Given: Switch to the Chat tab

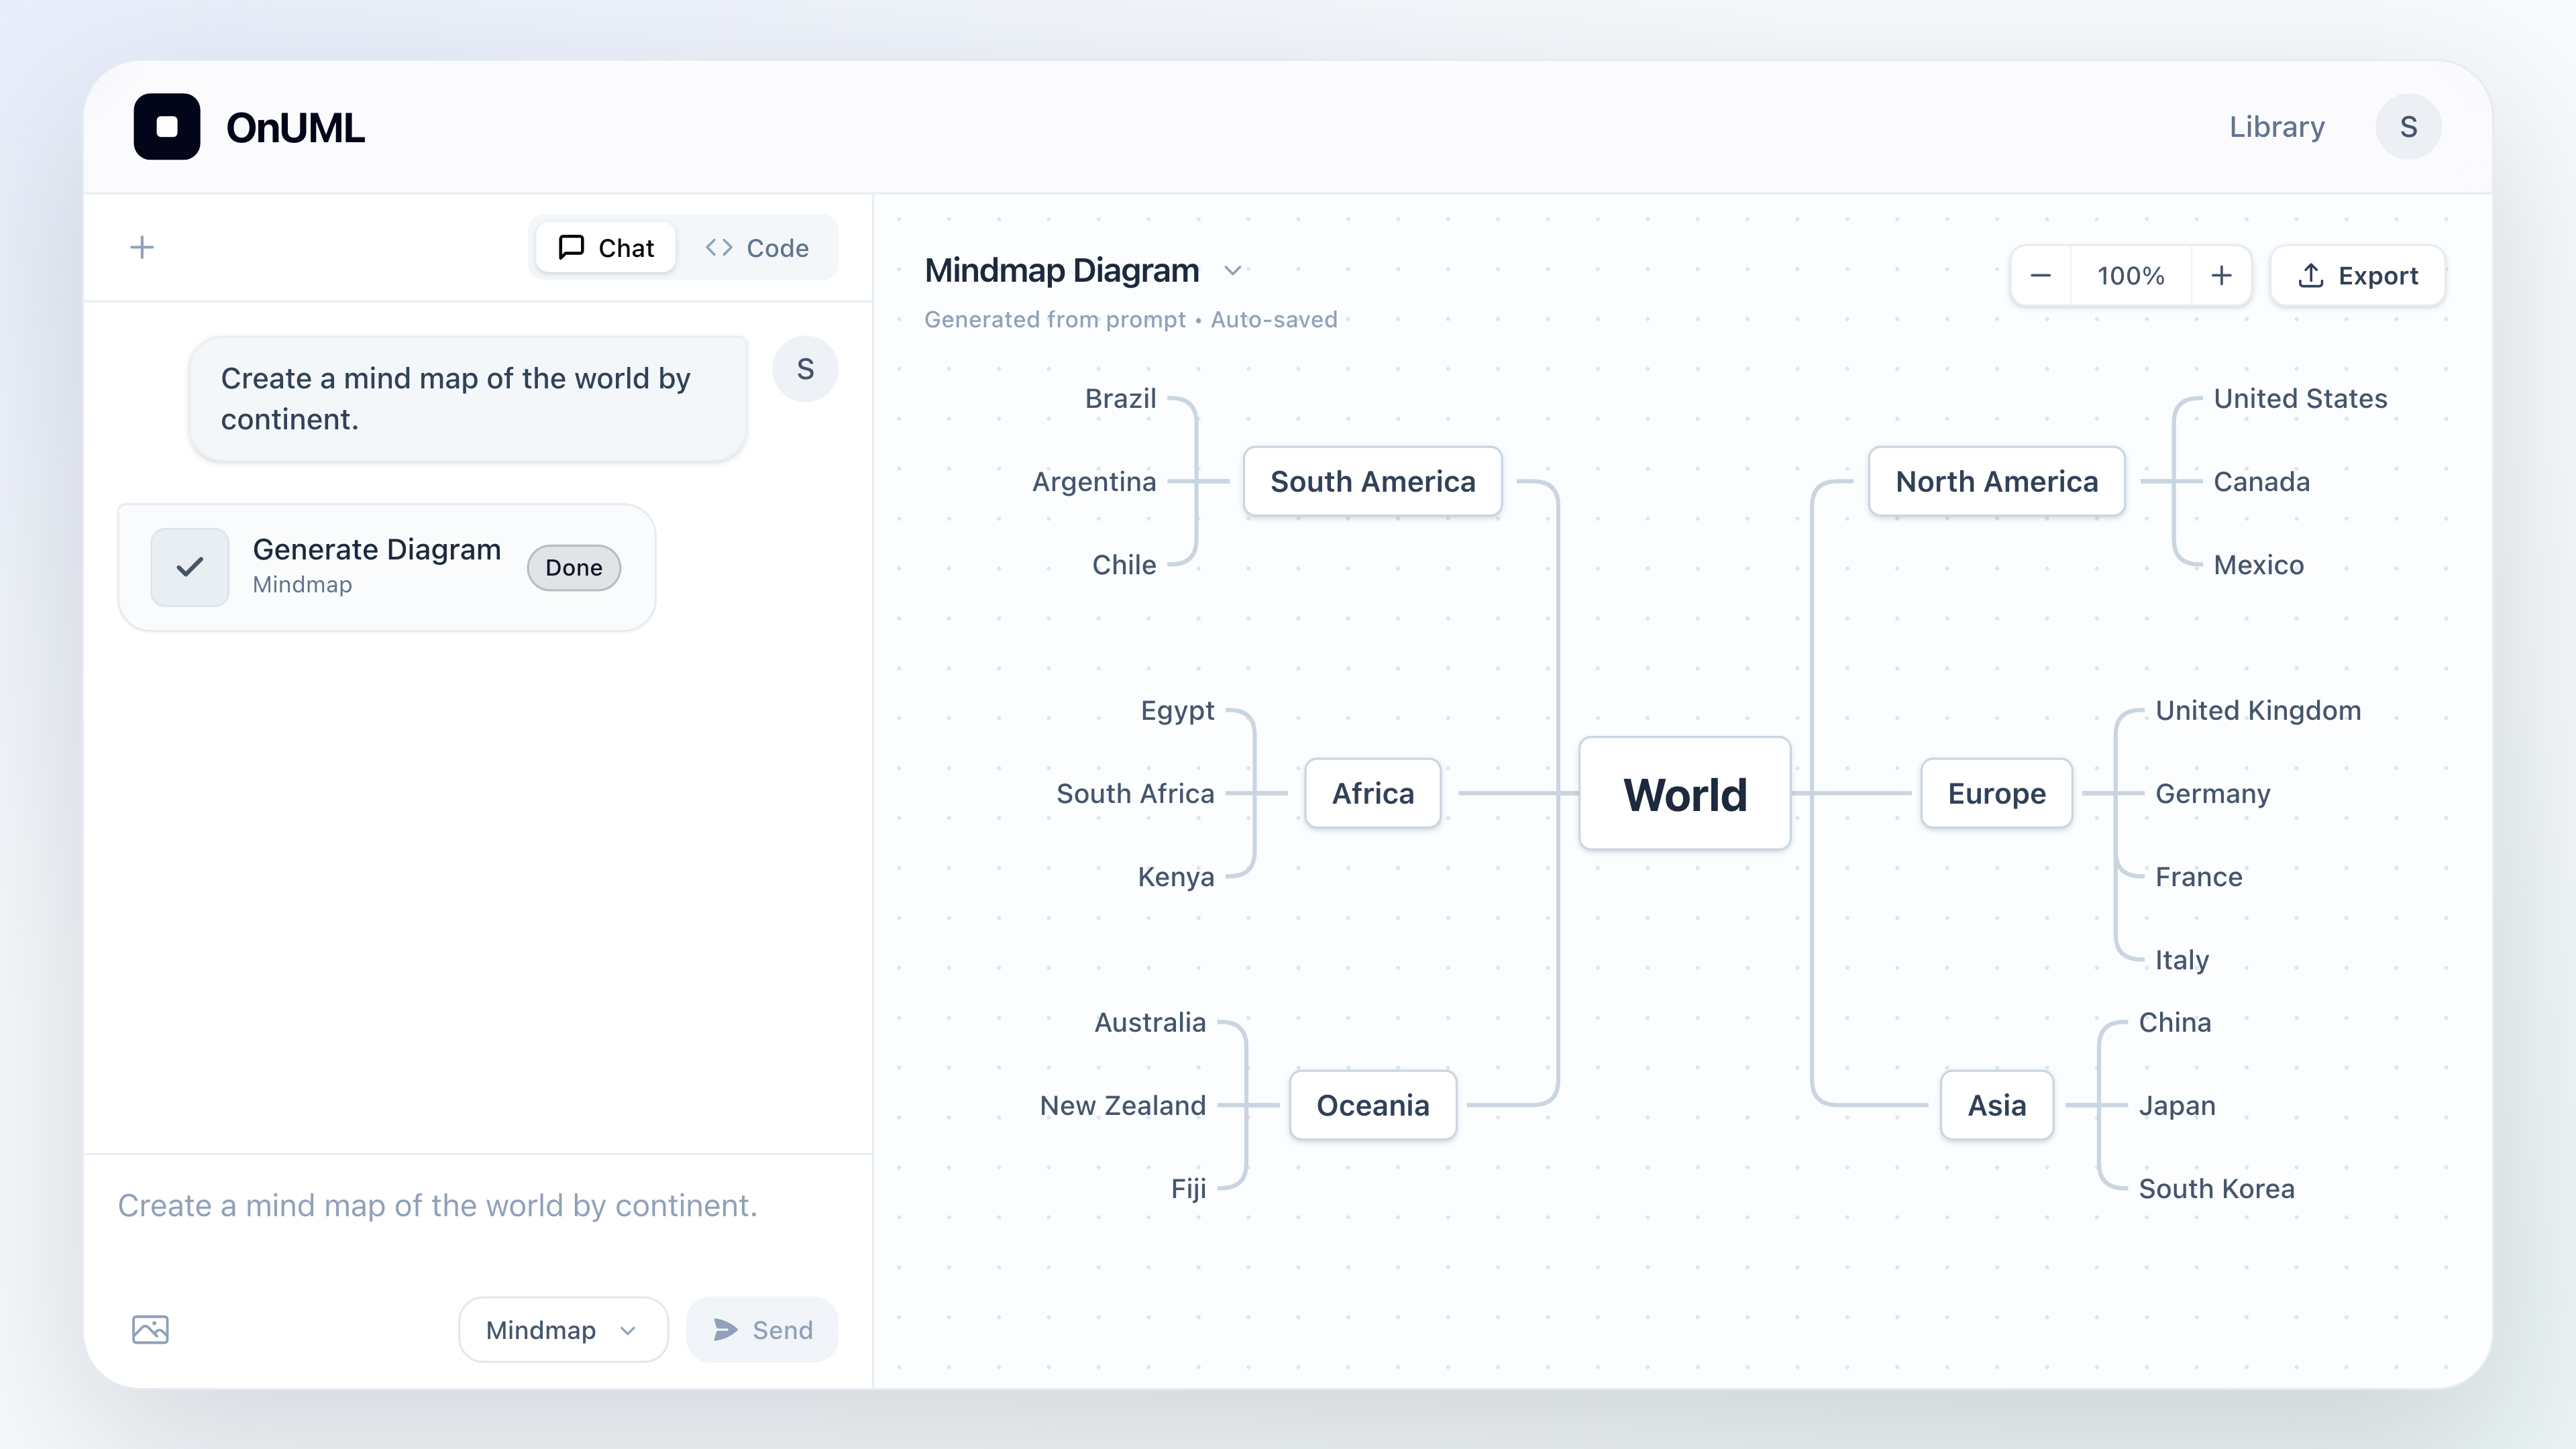Looking at the screenshot, I should (x=606, y=248).
